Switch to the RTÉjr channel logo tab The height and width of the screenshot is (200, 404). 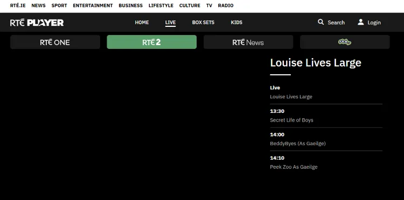point(345,42)
